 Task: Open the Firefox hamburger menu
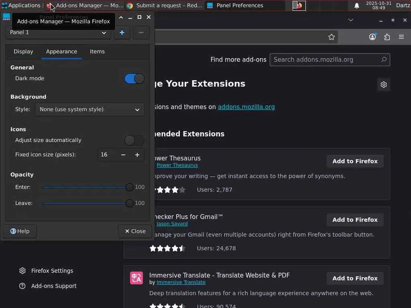point(401,37)
